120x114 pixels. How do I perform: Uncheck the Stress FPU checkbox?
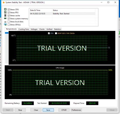coord(9,12)
